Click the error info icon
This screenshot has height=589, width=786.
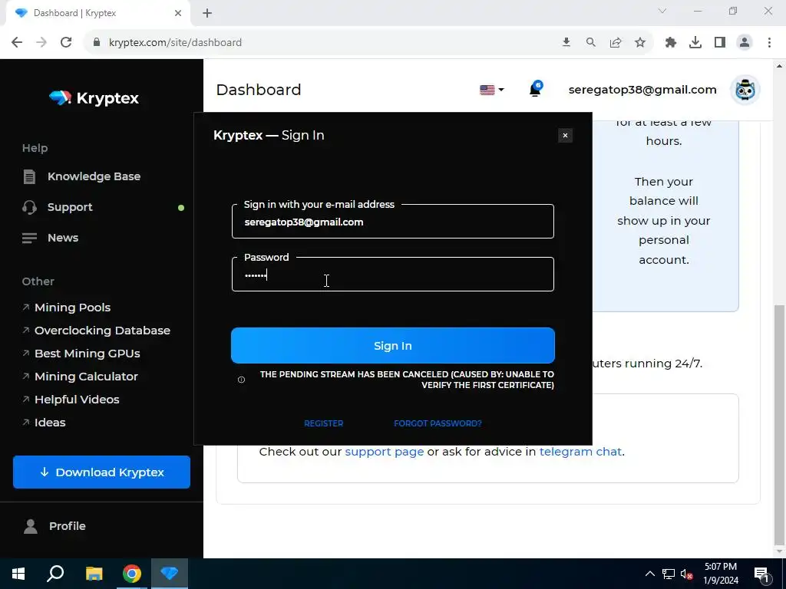241,380
